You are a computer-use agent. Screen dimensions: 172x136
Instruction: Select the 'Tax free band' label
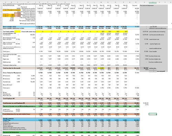click(x=7, y=35)
